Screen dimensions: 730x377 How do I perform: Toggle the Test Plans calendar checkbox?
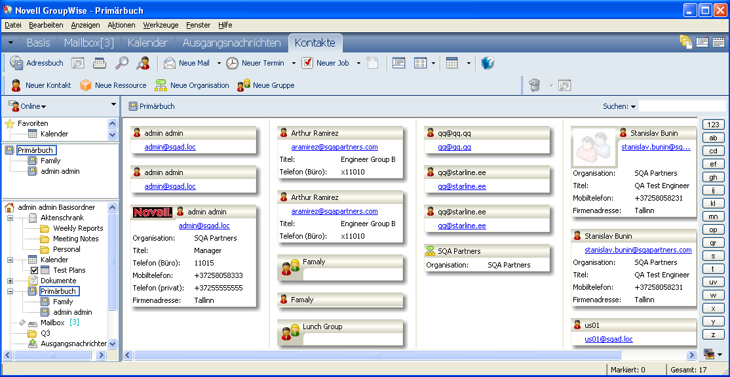tap(34, 270)
